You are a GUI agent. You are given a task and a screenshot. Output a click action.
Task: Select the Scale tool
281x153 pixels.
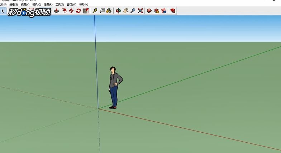(86, 11)
